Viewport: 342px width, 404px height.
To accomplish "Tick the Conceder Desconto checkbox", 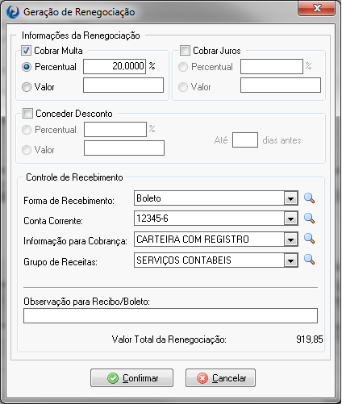I will click(x=27, y=114).
